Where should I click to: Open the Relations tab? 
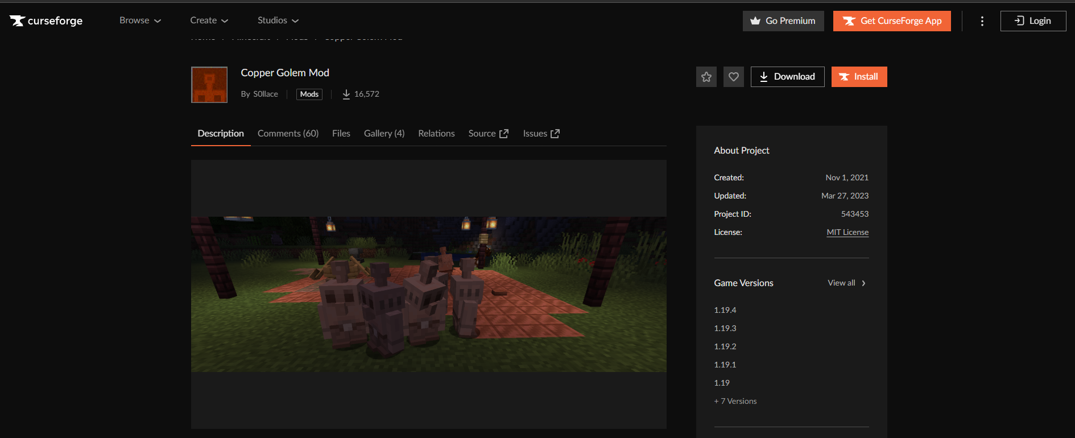tap(436, 134)
